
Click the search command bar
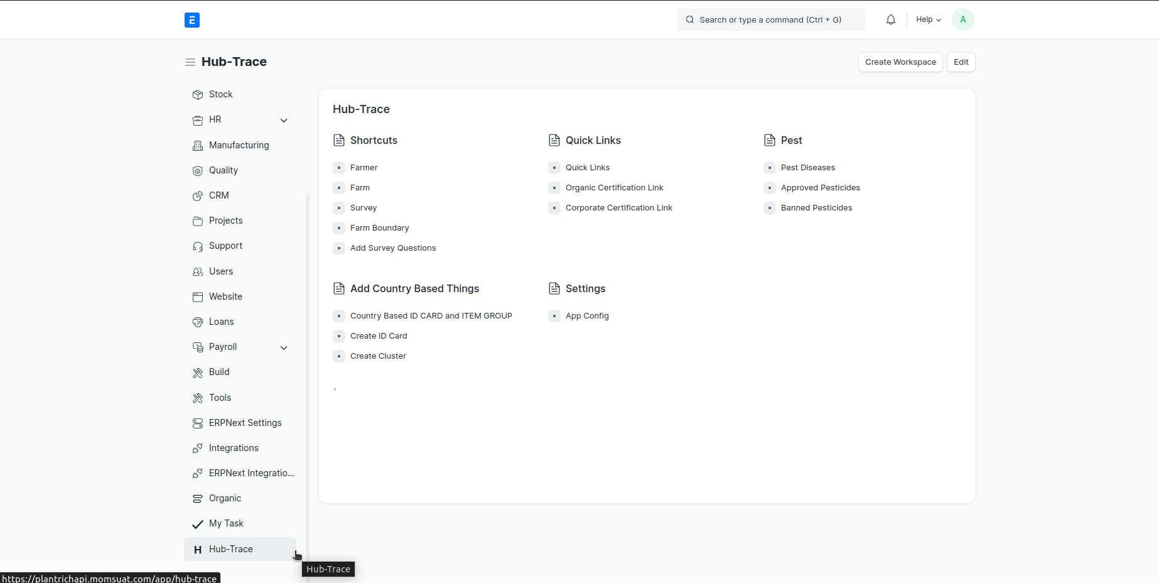(x=771, y=19)
